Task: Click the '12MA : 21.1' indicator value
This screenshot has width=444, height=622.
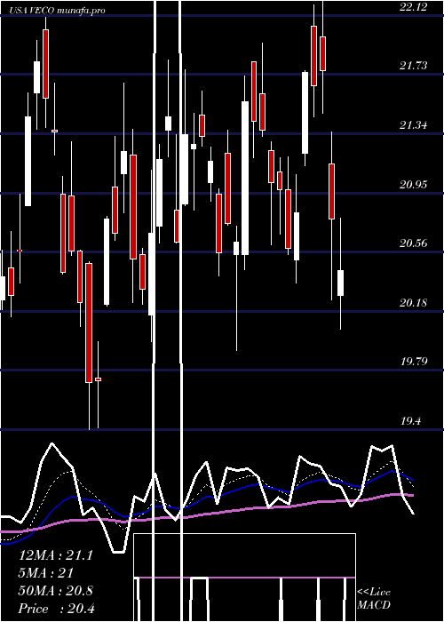Action: tap(56, 555)
